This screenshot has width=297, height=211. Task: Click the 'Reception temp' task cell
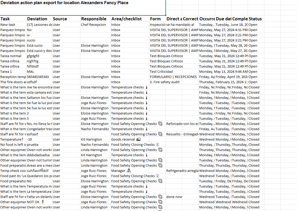(13, 77)
